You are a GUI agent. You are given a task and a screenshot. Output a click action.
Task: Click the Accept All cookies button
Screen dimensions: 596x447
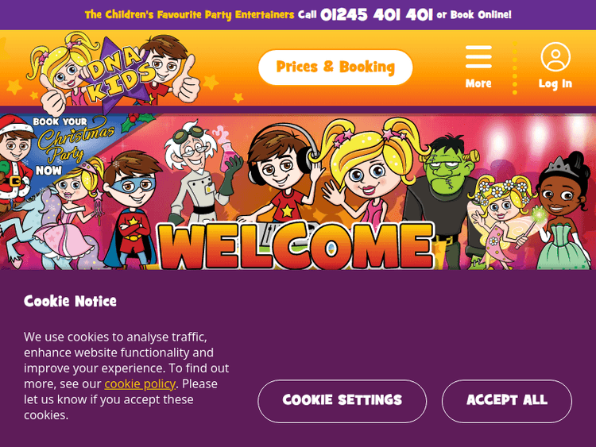(x=507, y=401)
